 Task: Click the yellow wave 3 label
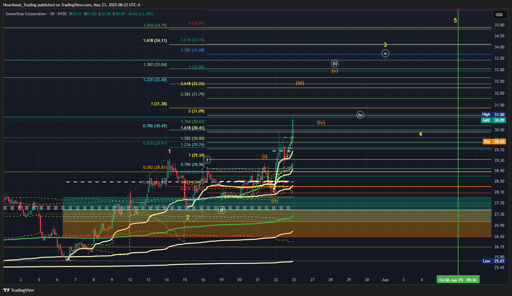point(385,44)
